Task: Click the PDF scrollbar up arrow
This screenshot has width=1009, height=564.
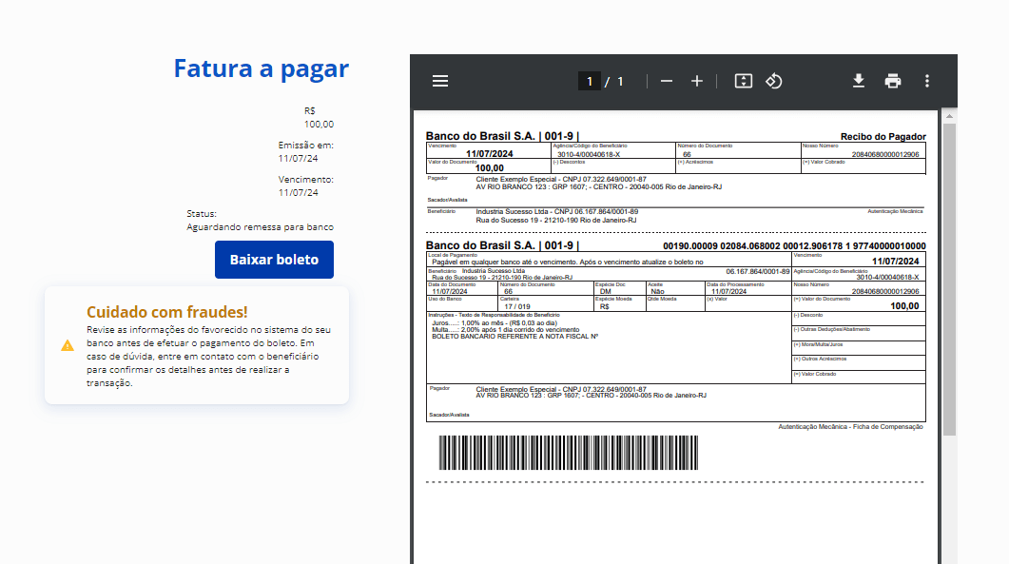Action: 949,115
